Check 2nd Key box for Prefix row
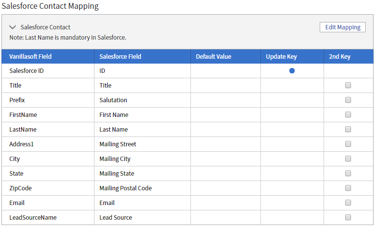Viewport: 376px width, 228px height. click(348, 100)
